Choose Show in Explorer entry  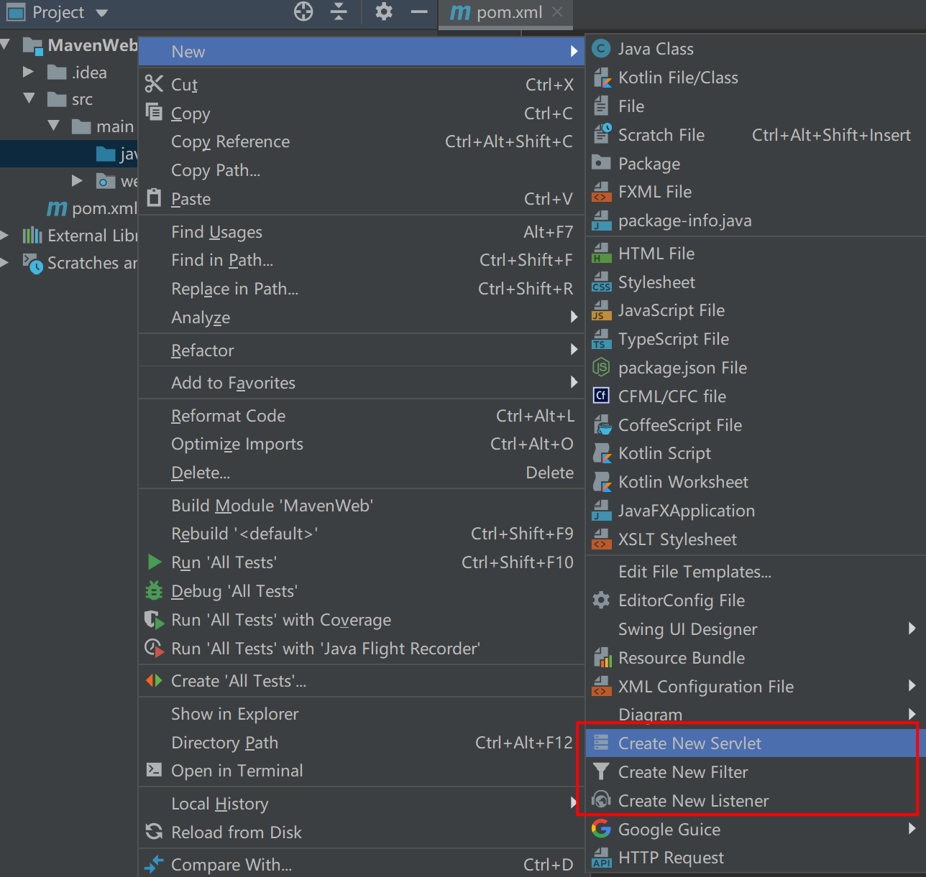click(362, 714)
